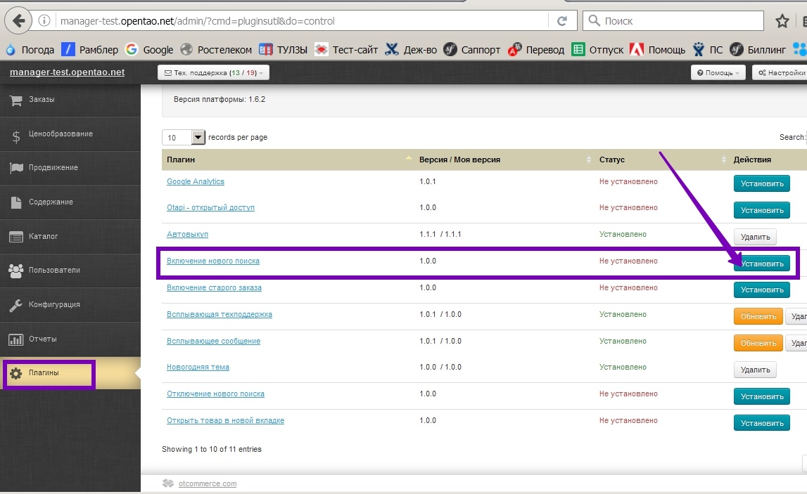Open the Помощь dropdown in the top bar
The image size is (807, 494).
click(717, 72)
